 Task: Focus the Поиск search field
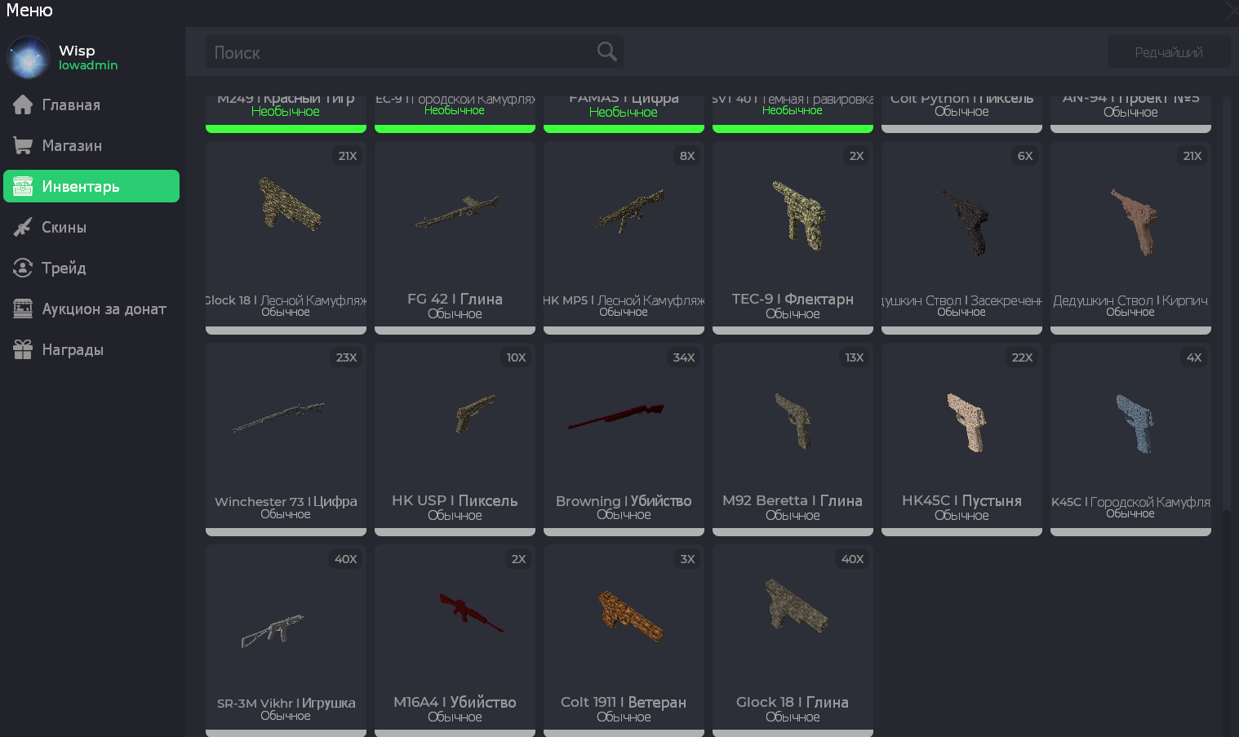point(415,51)
